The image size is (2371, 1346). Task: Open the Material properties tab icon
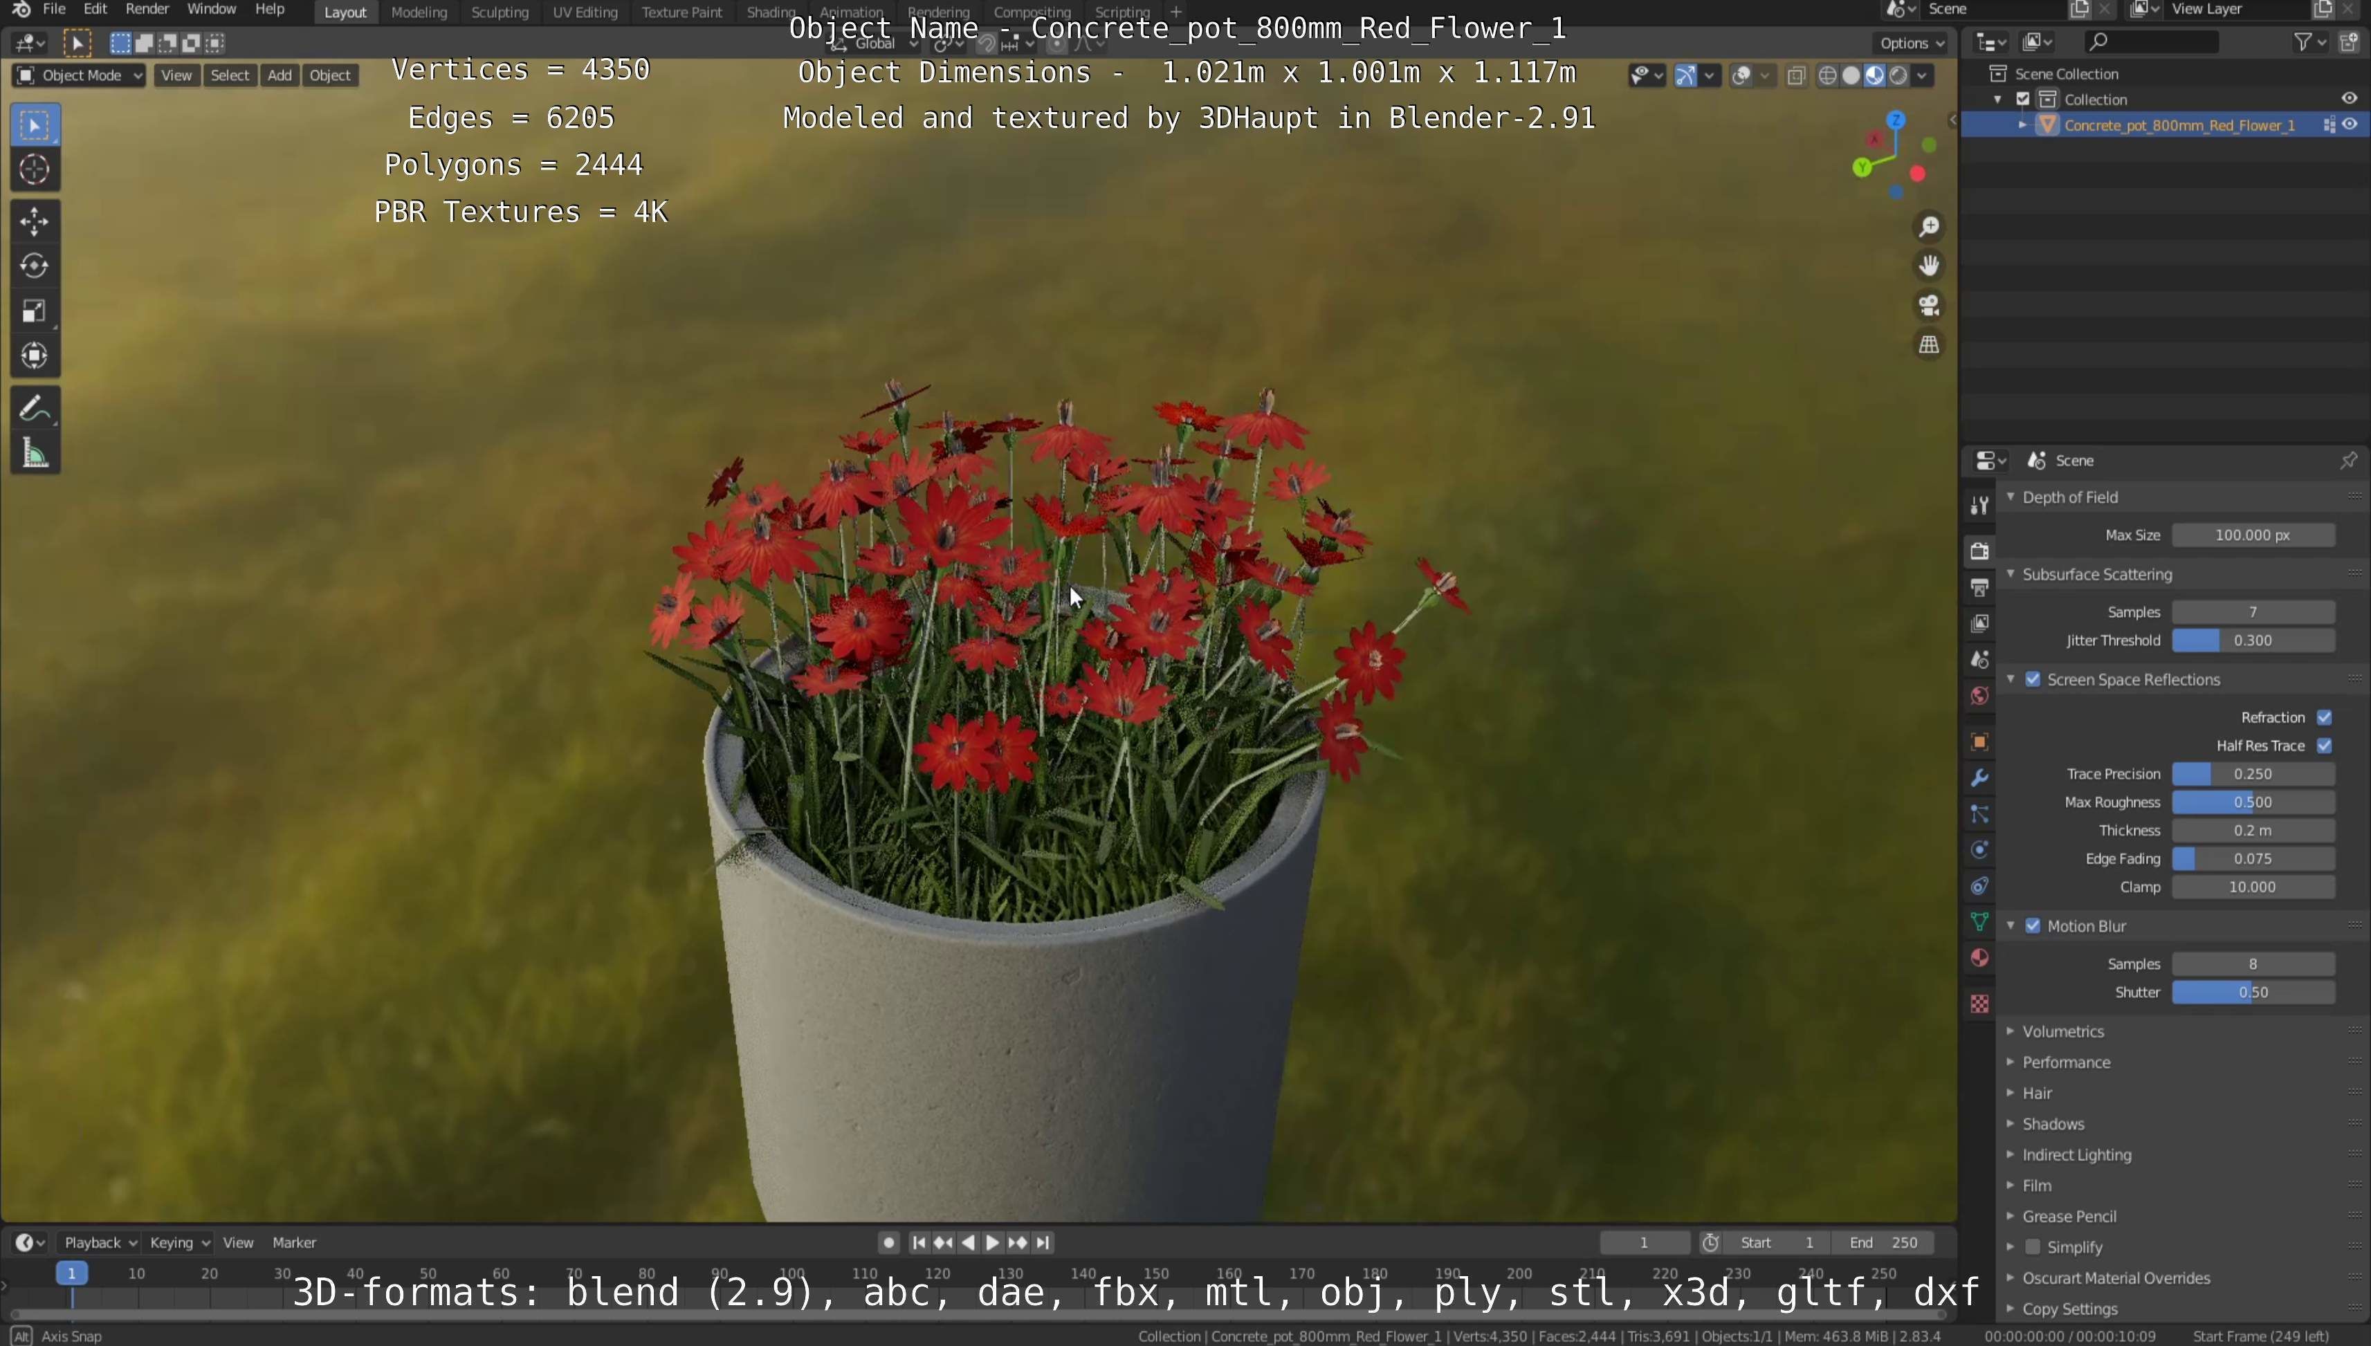pos(1979,958)
